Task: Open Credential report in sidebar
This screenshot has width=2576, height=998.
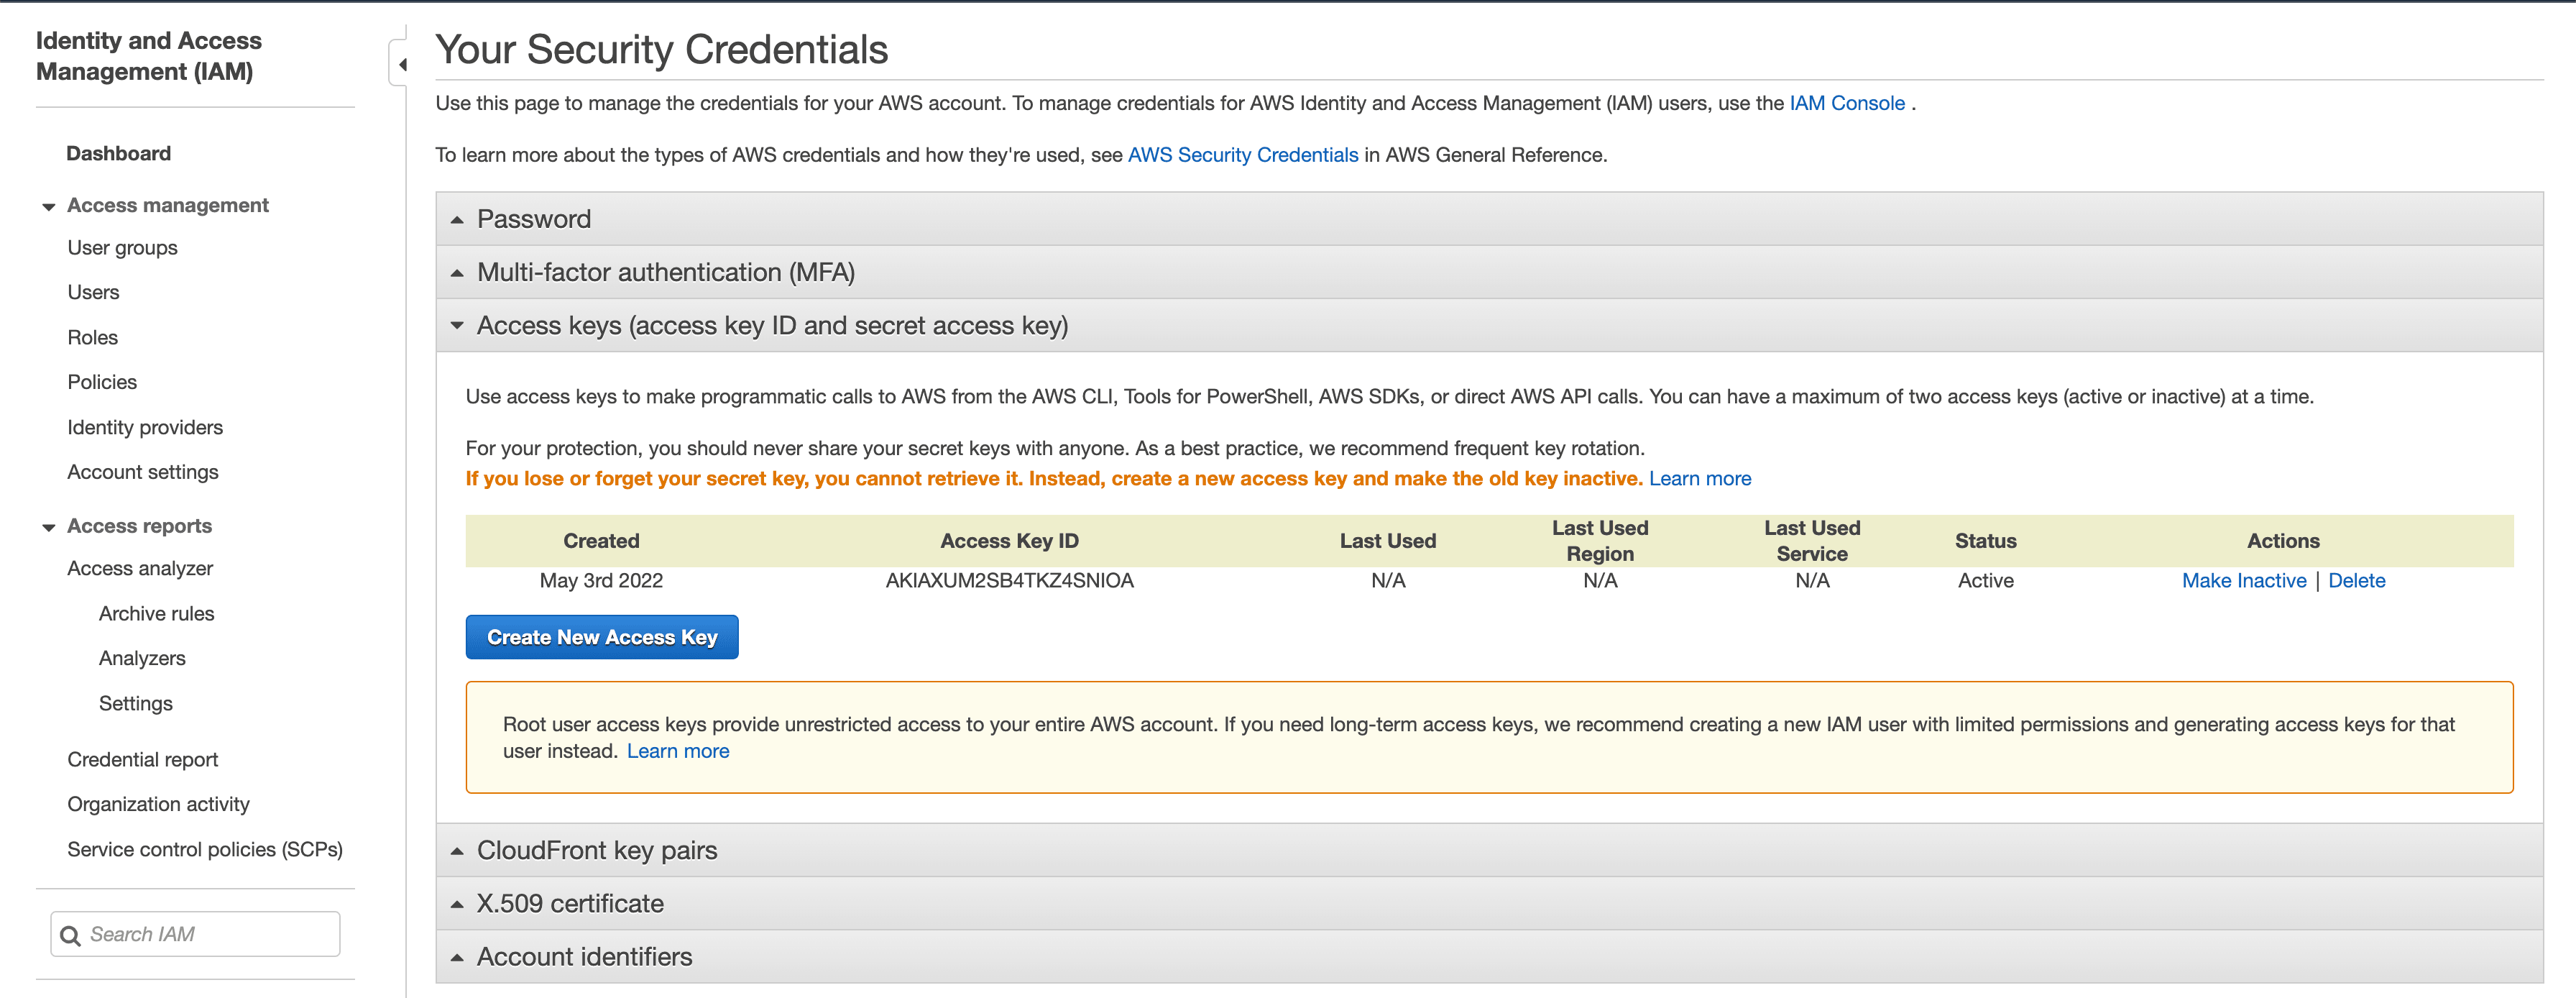Action: coord(142,759)
